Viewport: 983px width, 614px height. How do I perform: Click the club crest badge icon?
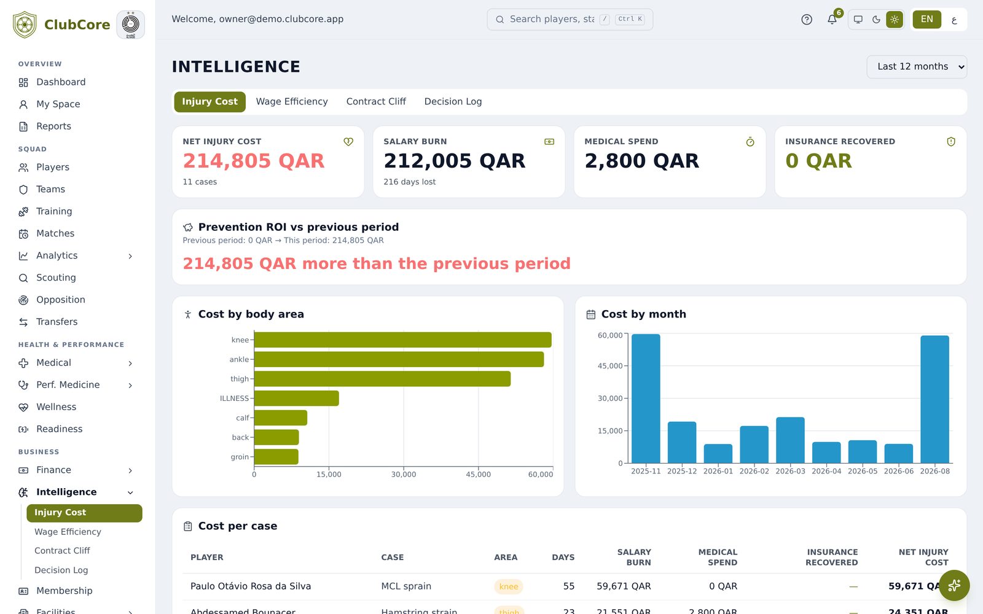click(x=130, y=25)
